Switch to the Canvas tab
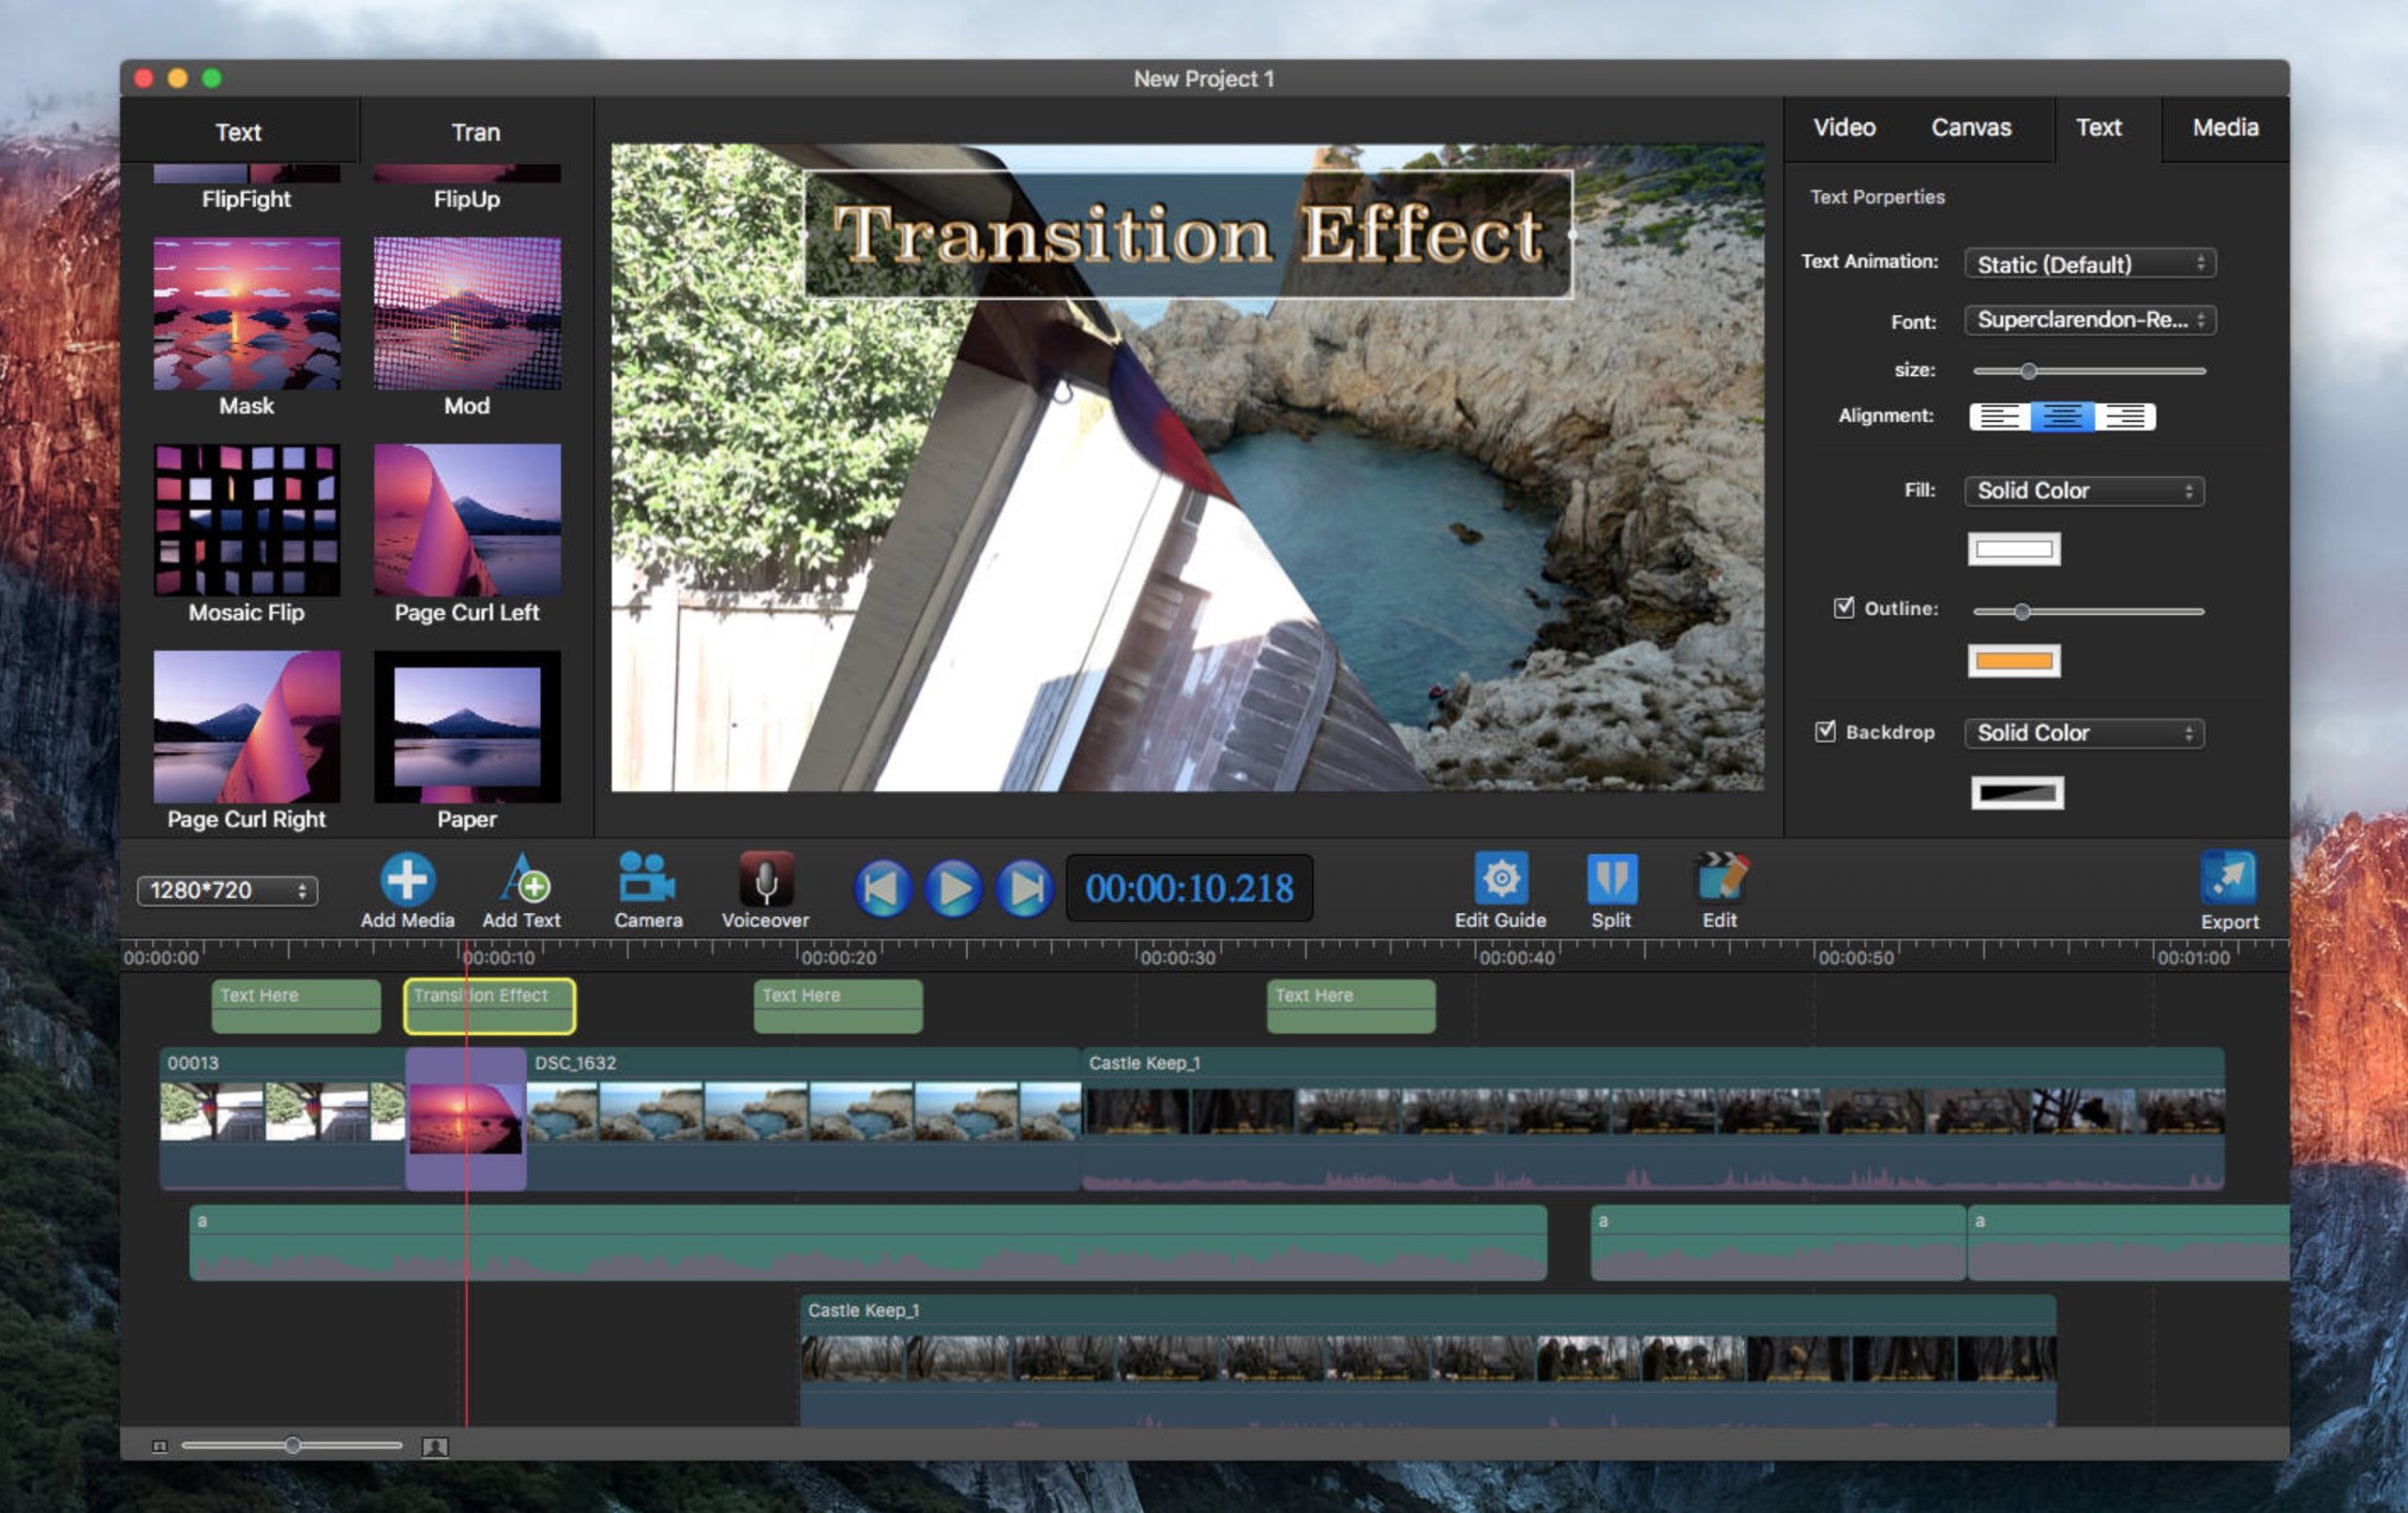Viewport: 2408px width, 1513px height. click(x=1970, y=128)
